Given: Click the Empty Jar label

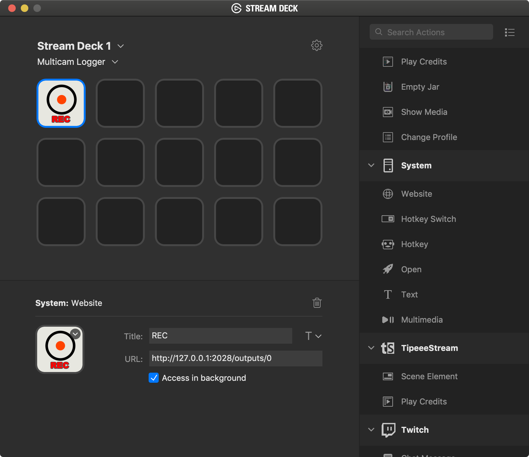Looking at the screenshot, I should pyautogui.click(x=420, y=87).
